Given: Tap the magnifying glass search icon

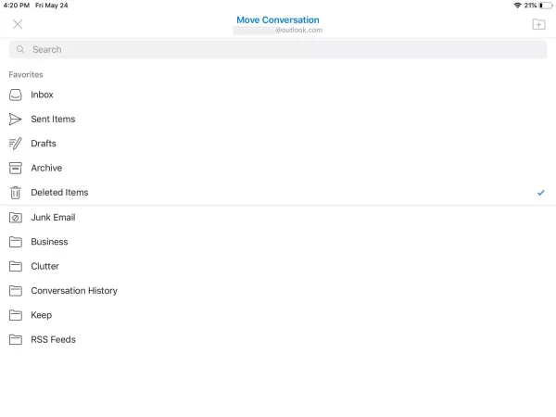Looking at the screenshot, I should pos(20,50).
